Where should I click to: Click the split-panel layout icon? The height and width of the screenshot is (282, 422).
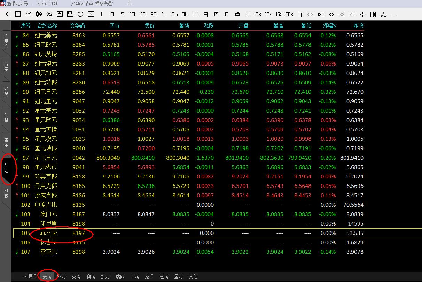[x=373, y=14]
